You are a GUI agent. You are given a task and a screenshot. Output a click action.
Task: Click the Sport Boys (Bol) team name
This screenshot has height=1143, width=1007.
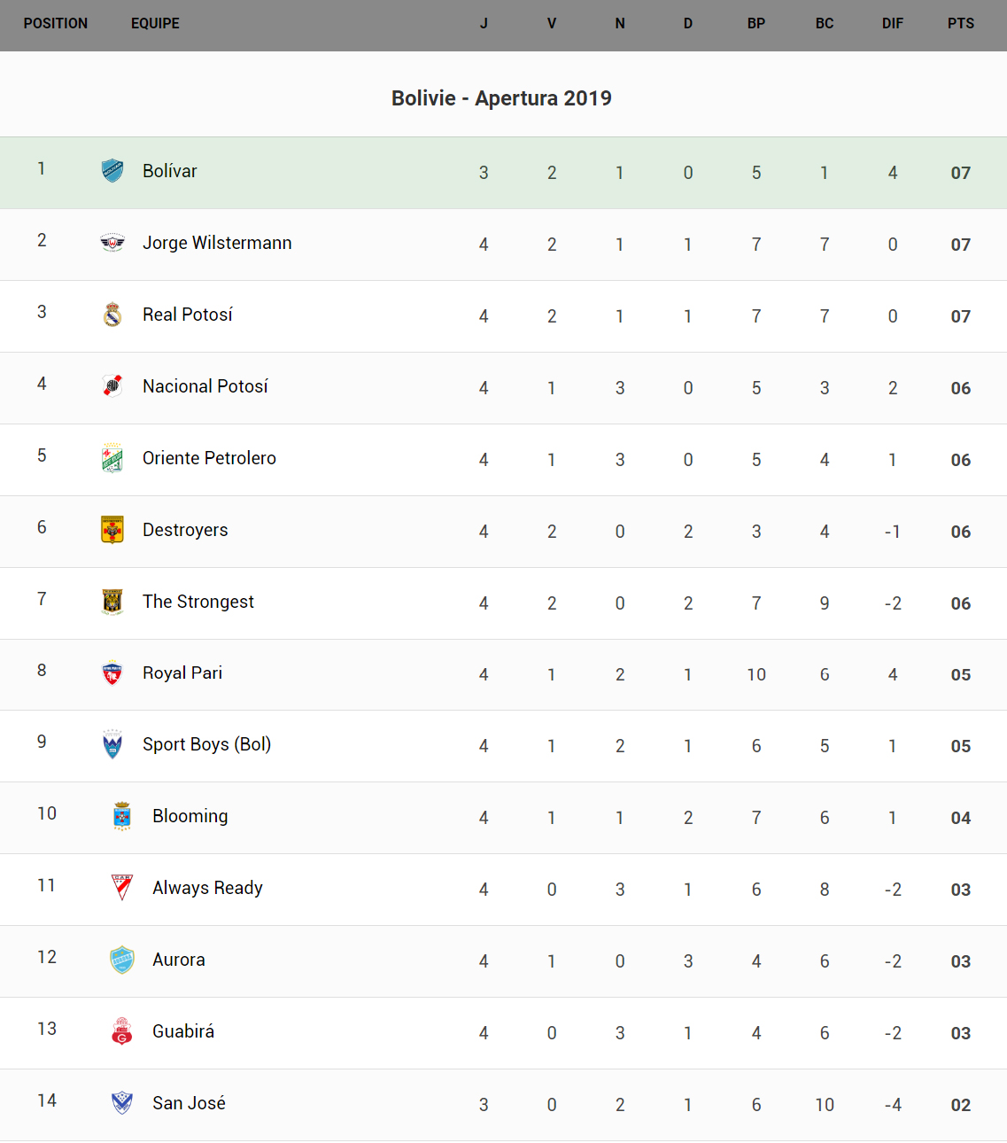[206, 744]
